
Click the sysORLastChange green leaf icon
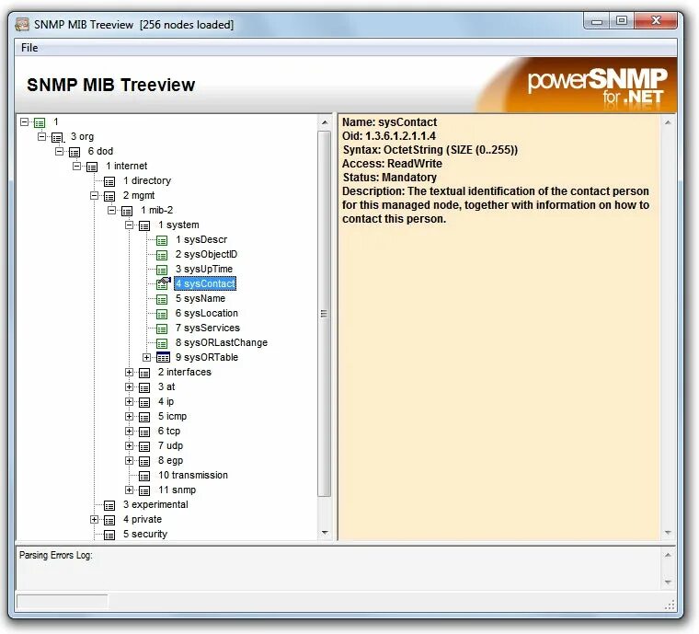coord(162,343)
